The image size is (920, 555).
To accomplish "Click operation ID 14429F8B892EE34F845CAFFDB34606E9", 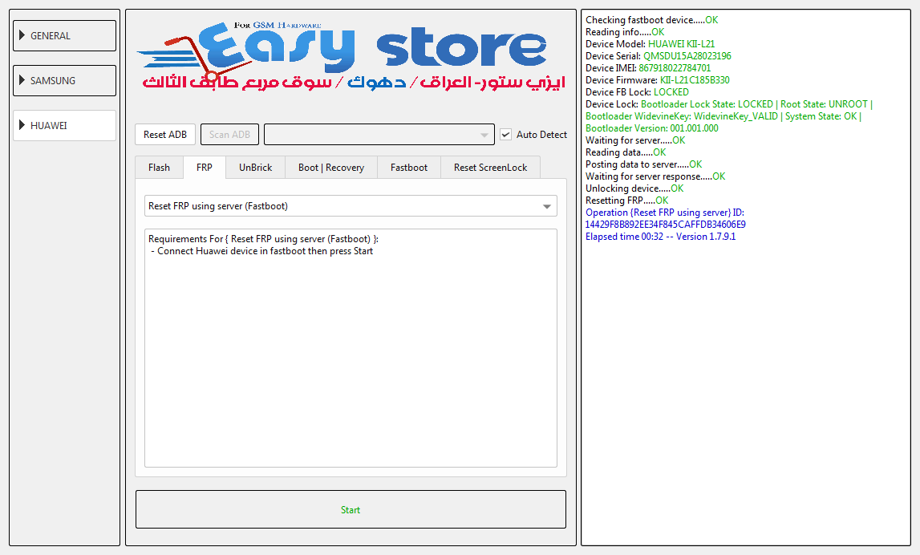I will tap(666, 225).
